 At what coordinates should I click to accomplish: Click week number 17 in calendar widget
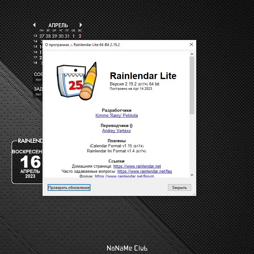(x=35, y=57)
